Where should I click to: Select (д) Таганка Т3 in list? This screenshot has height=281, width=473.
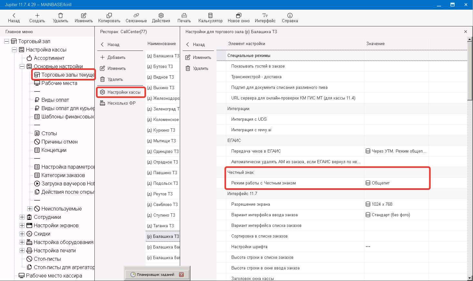[x=163, y=226]
